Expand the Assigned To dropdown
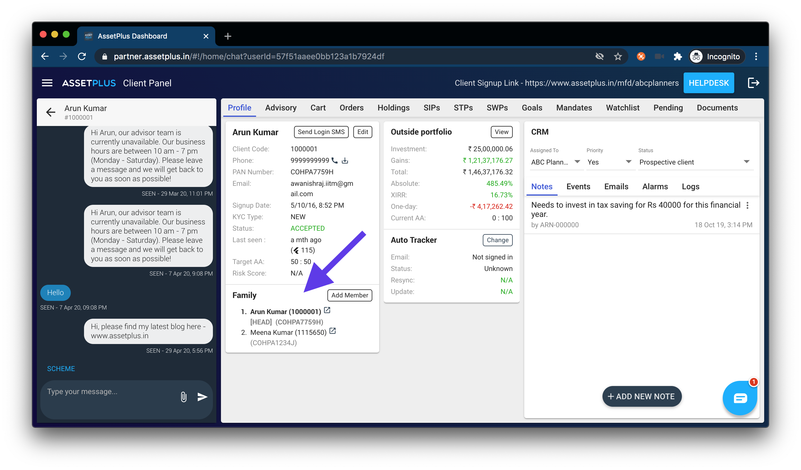The height and width of the screenshot is (470, 801). click(577, 162)
